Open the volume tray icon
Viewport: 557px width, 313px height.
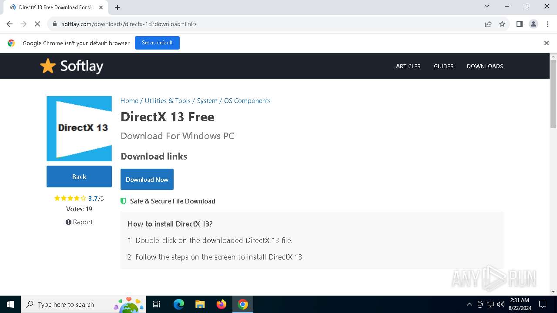(x=501, y=304)
